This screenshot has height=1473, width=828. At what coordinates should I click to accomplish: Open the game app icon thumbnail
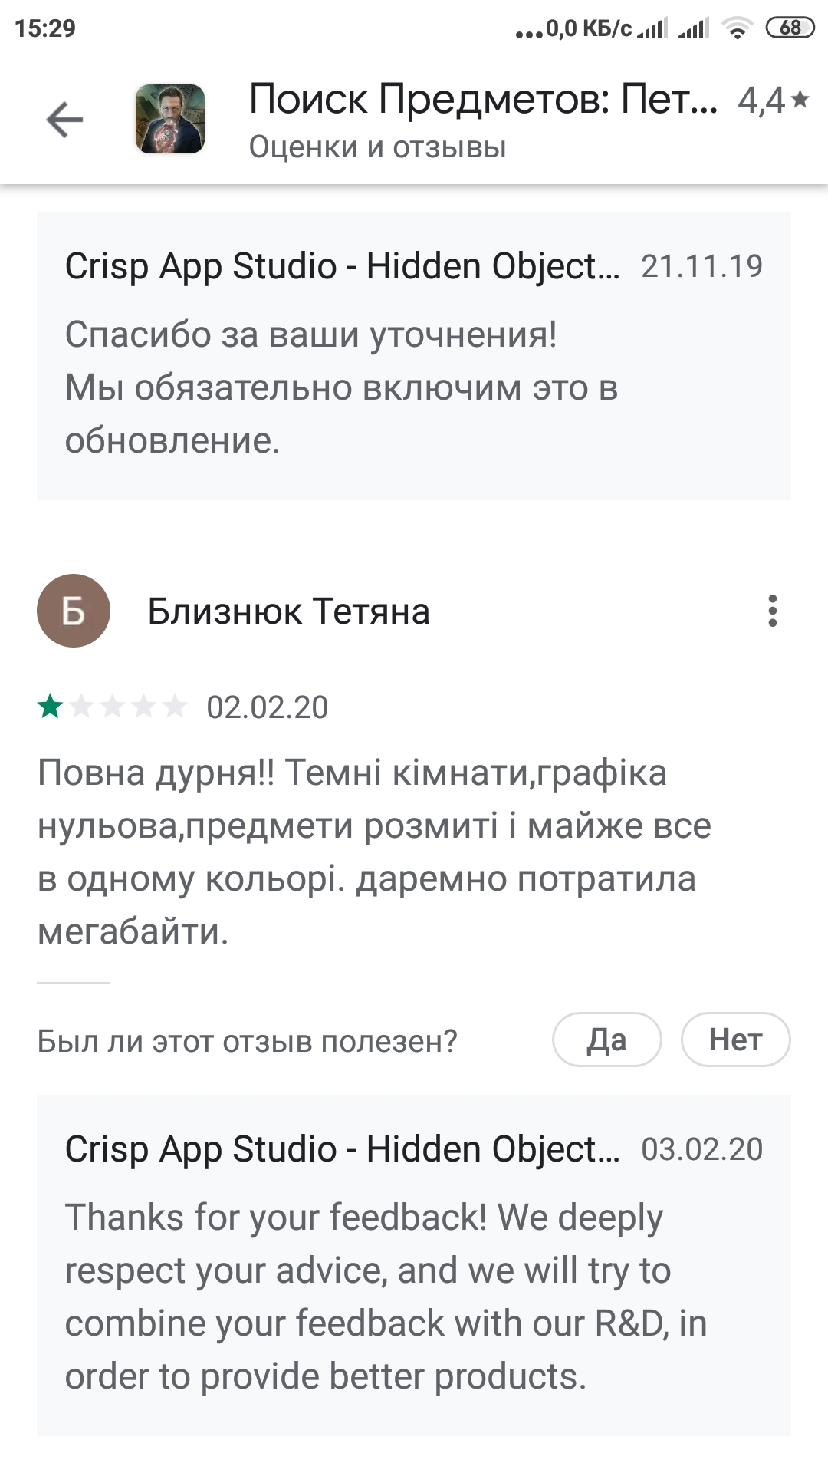point(170,120)
